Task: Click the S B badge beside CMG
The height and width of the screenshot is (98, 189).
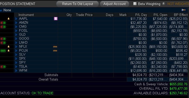Action: click(x=3, y=27)
